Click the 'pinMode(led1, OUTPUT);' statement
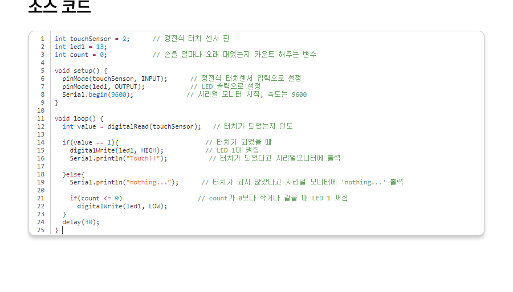 (103, 87)
